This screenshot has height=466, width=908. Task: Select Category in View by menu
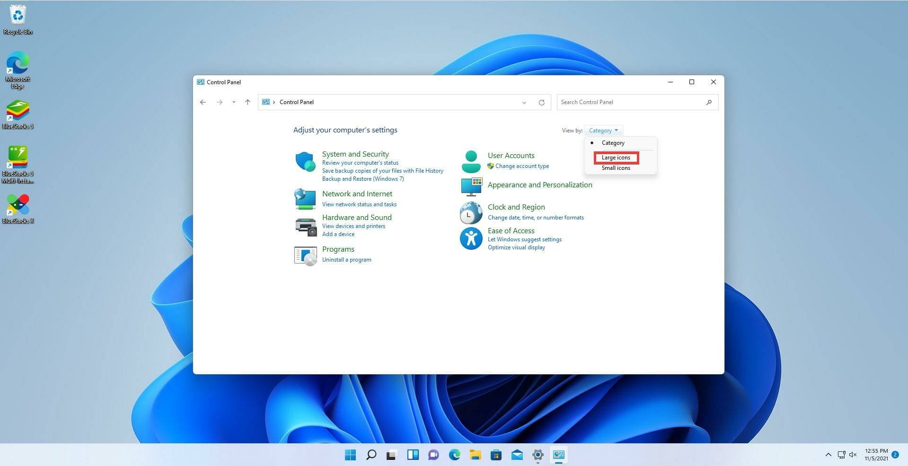click(621, 143)
